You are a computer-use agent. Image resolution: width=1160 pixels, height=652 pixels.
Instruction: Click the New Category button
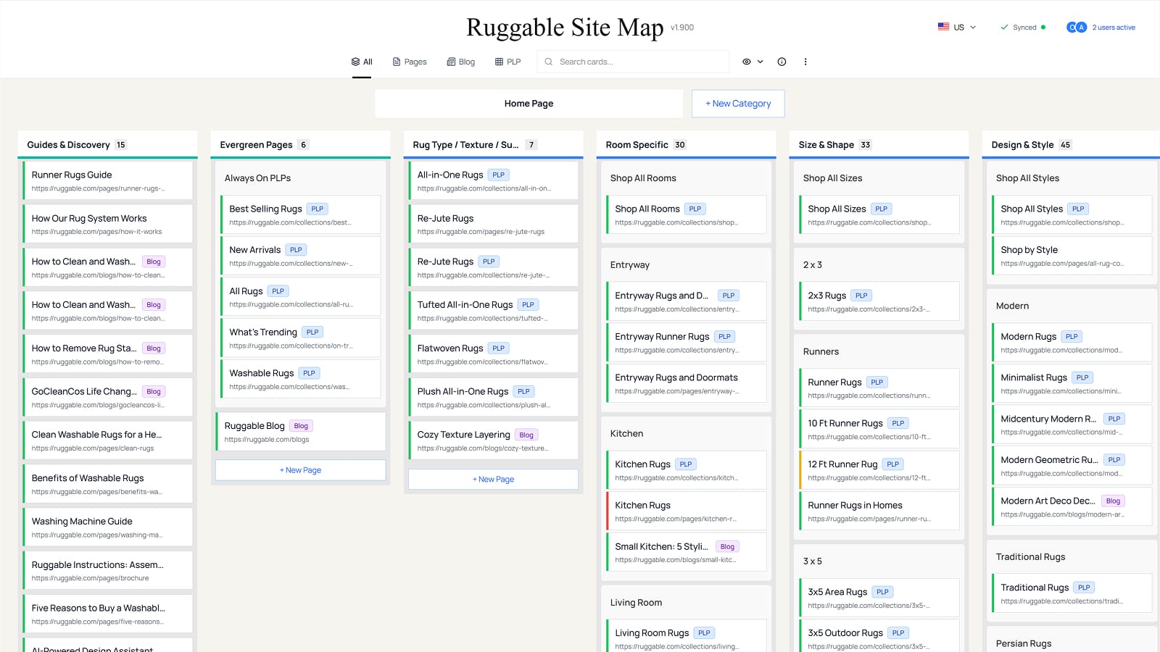(738, 104)
